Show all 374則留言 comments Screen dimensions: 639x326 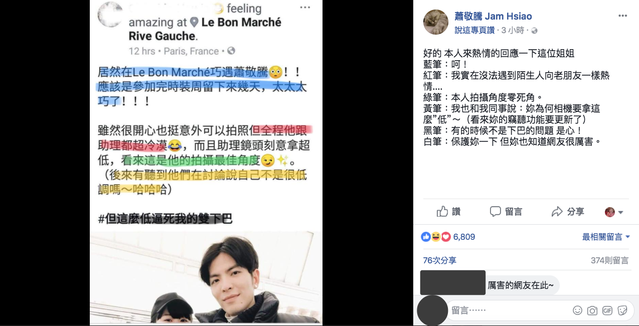609,260
